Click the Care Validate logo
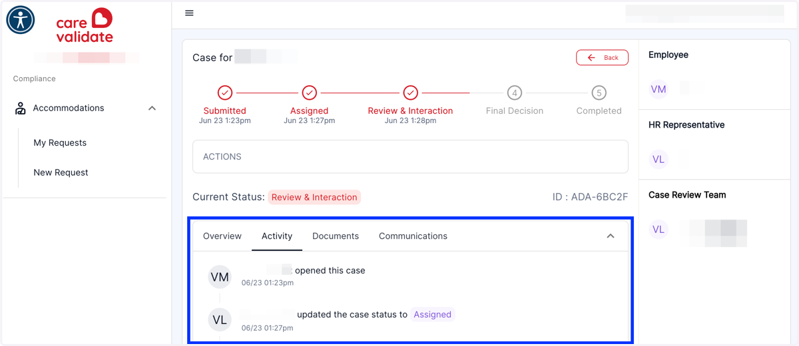 [x=85, y=26]
